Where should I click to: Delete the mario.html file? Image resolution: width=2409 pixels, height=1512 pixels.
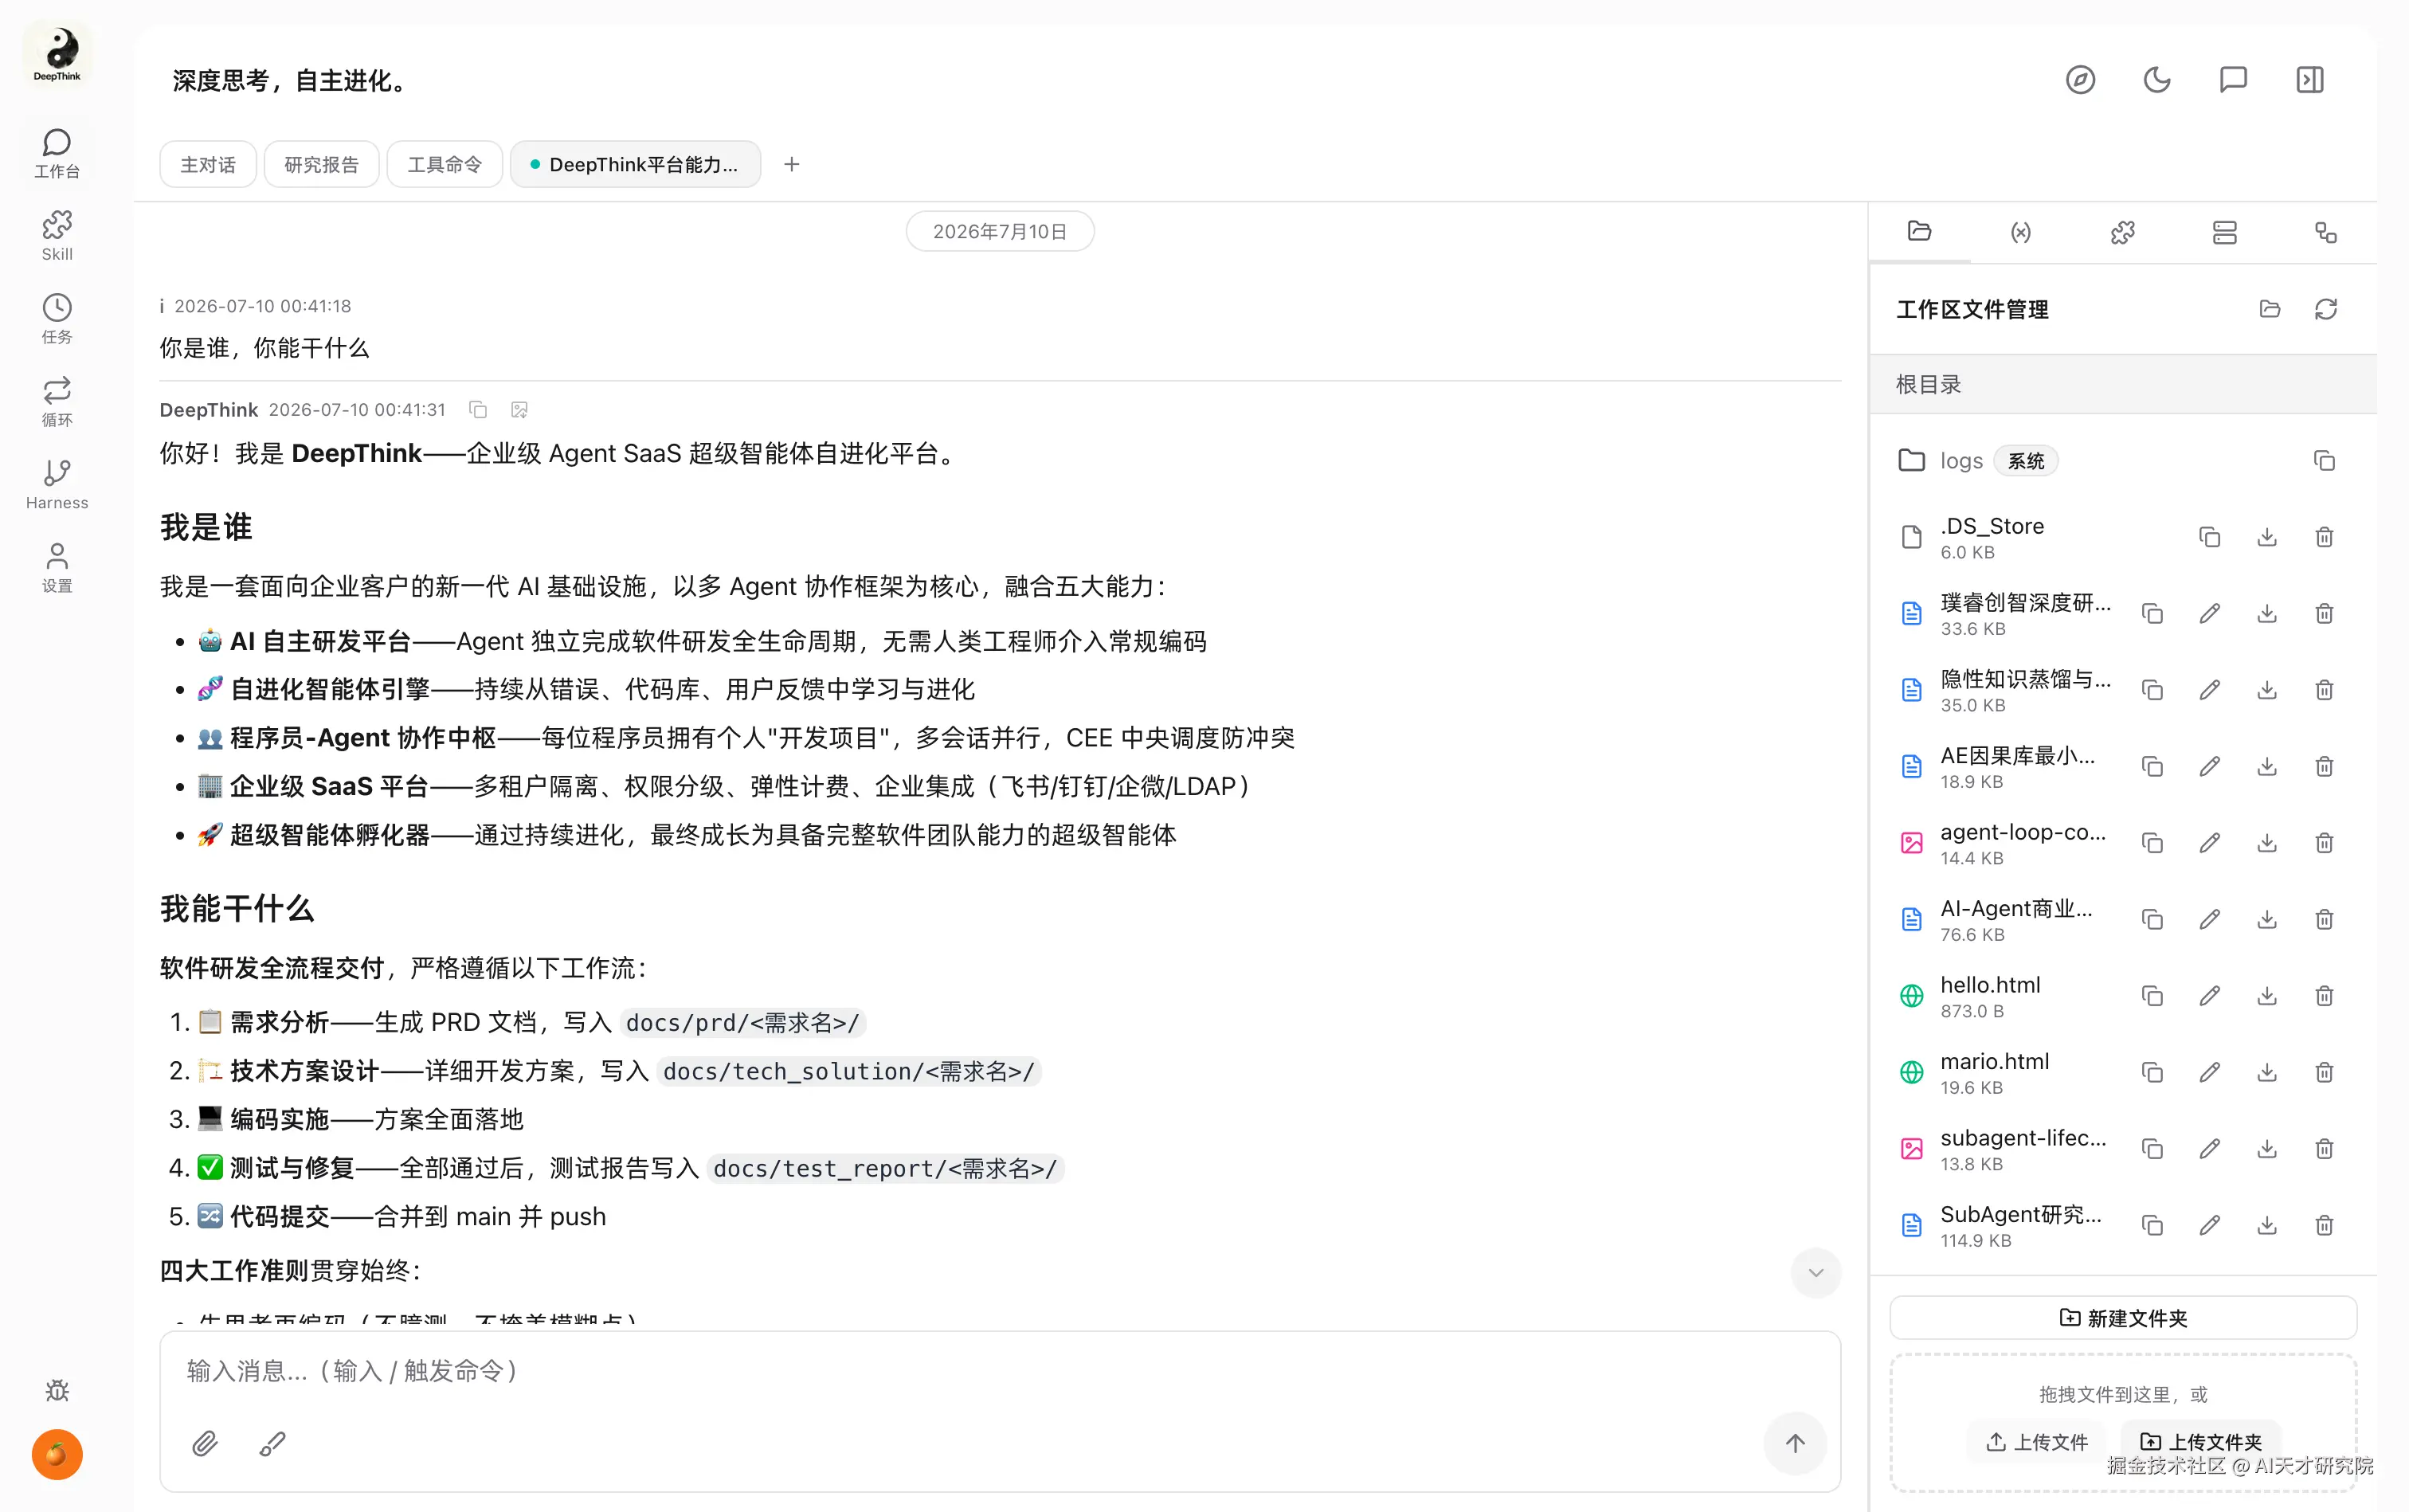pos(2324,1072)
